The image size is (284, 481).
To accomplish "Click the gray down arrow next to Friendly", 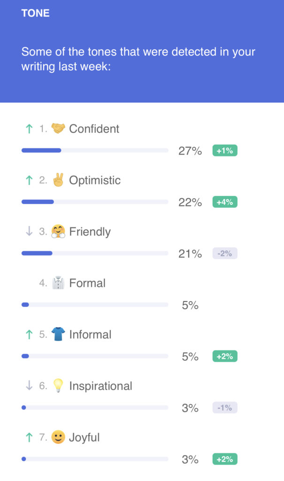I will click(29, 232).
